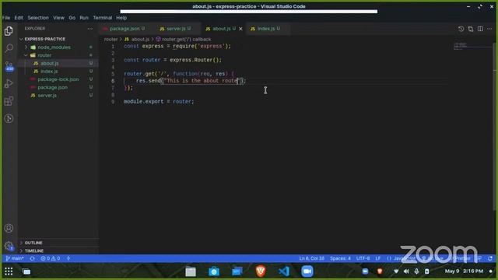Open package-lock.json in explorer
The width and height of the screenshot is (498, 280).
(x=58, y=79)
